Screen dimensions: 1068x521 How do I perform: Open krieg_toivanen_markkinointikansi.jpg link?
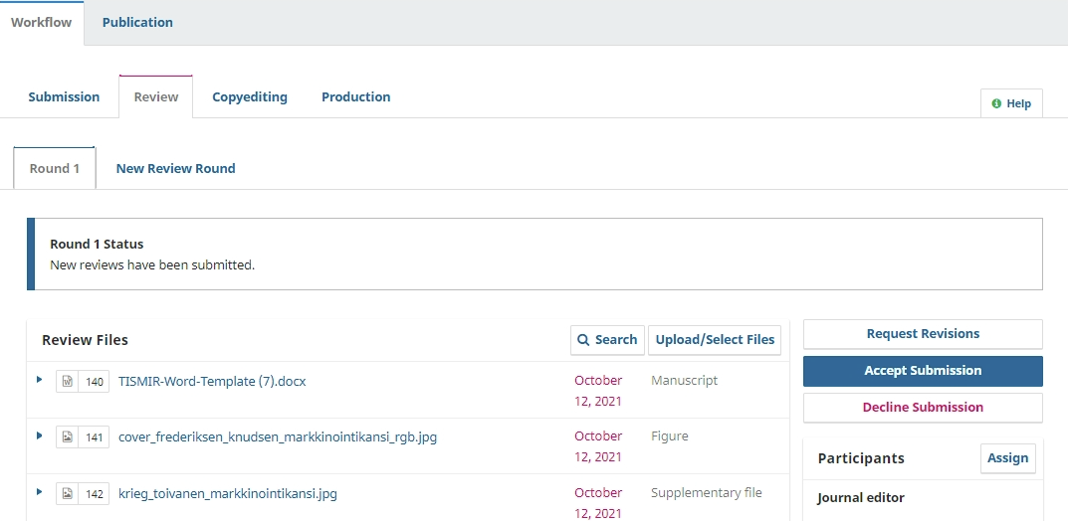tap(228, 493)
